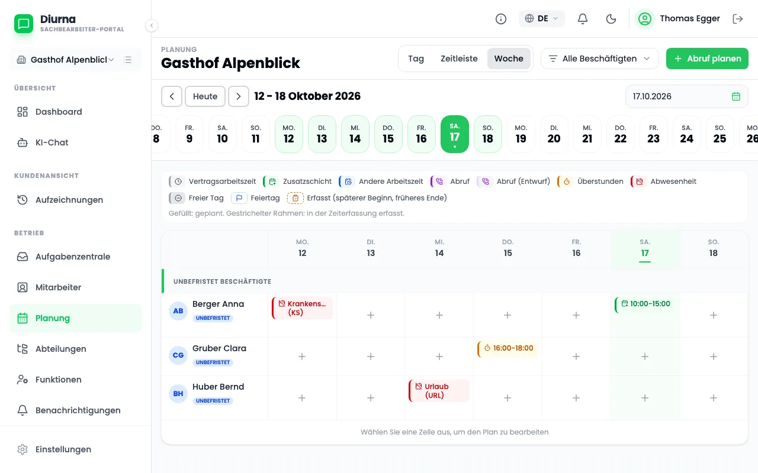Open Thomas Egger's user avatar
Screen dimensions: 758x473
point(644,19)
